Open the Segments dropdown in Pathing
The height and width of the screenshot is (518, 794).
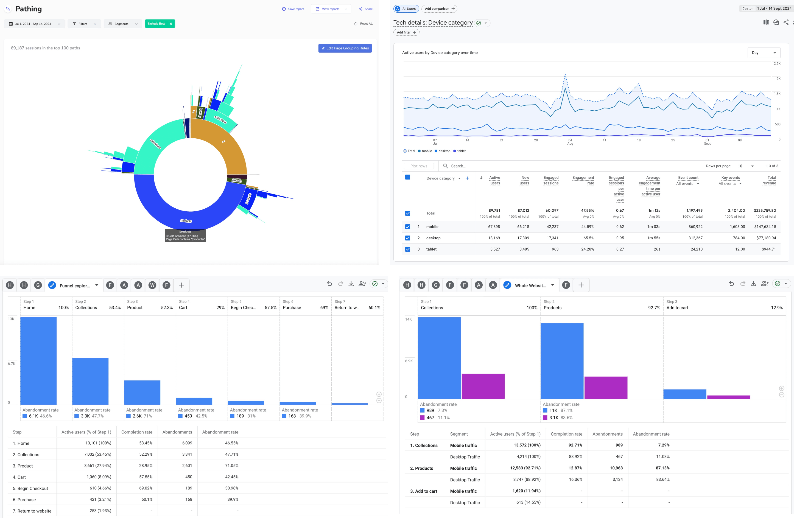point(122,24)
